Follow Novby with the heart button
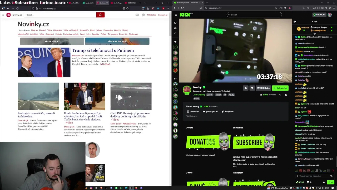The image size is (337, 190). point(252,88)
